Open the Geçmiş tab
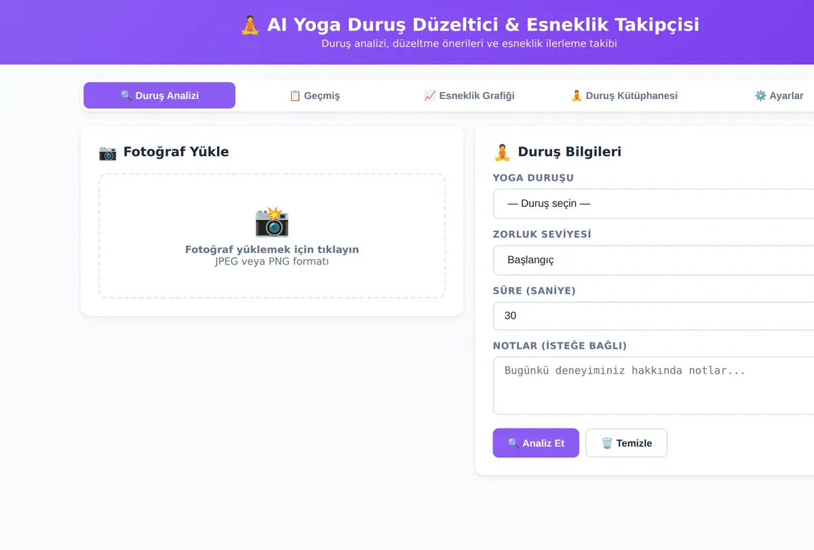This screenshot has width=814, height=550. 314,96
